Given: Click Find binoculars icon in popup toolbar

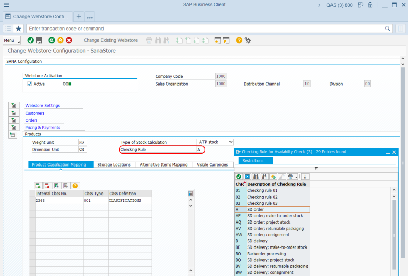Looking at the screenshot, I should 256,177.
